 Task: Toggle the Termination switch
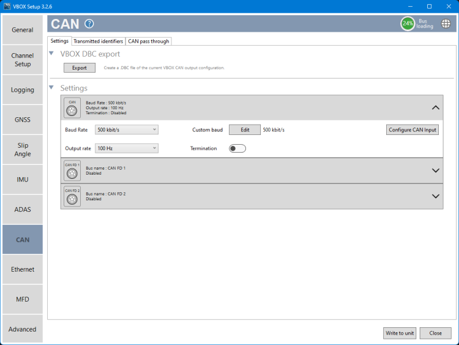pos(237,148)
